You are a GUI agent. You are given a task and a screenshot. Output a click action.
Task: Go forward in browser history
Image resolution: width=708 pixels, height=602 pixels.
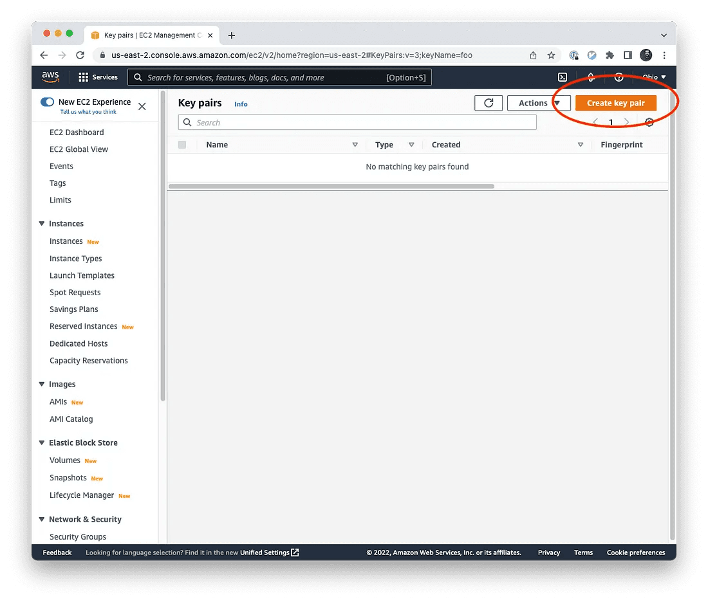point(62,55)
